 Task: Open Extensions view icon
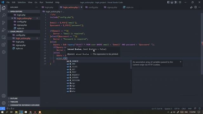point(3,45)
